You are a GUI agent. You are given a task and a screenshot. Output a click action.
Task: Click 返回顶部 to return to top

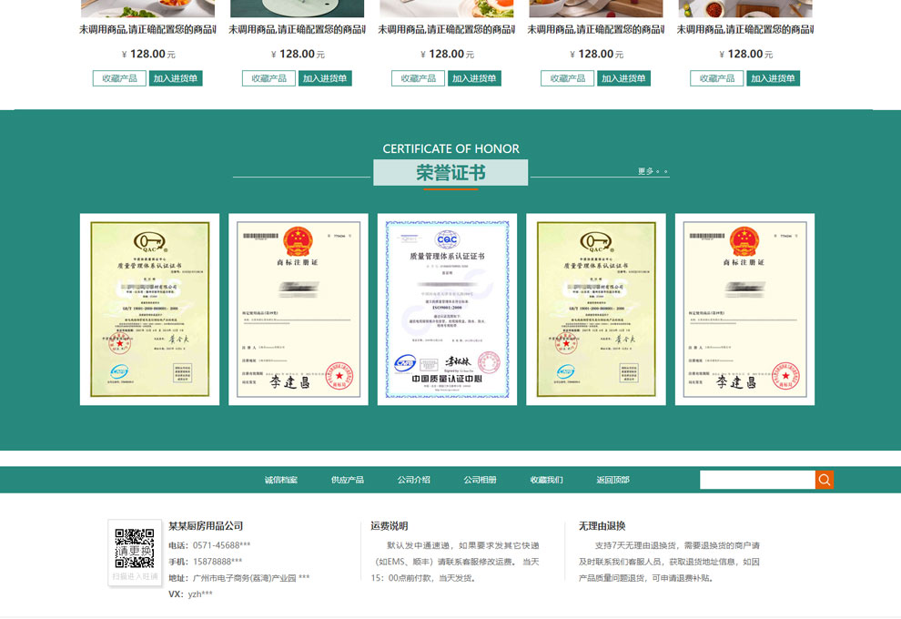click(613, 480)
